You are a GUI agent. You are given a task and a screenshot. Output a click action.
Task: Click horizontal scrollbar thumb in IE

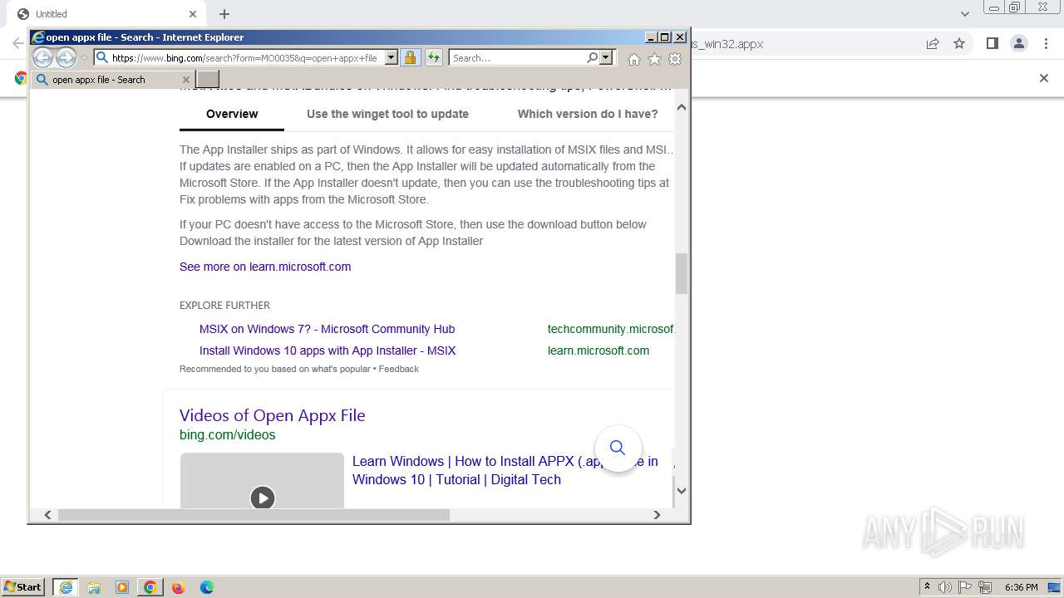click(254, 515)
